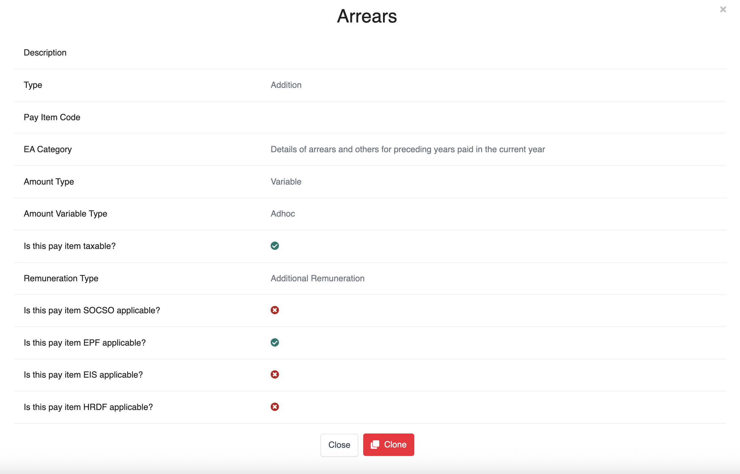Click the taxable green checkmark icon
740x474 pixels.
[x=275, y=246]
